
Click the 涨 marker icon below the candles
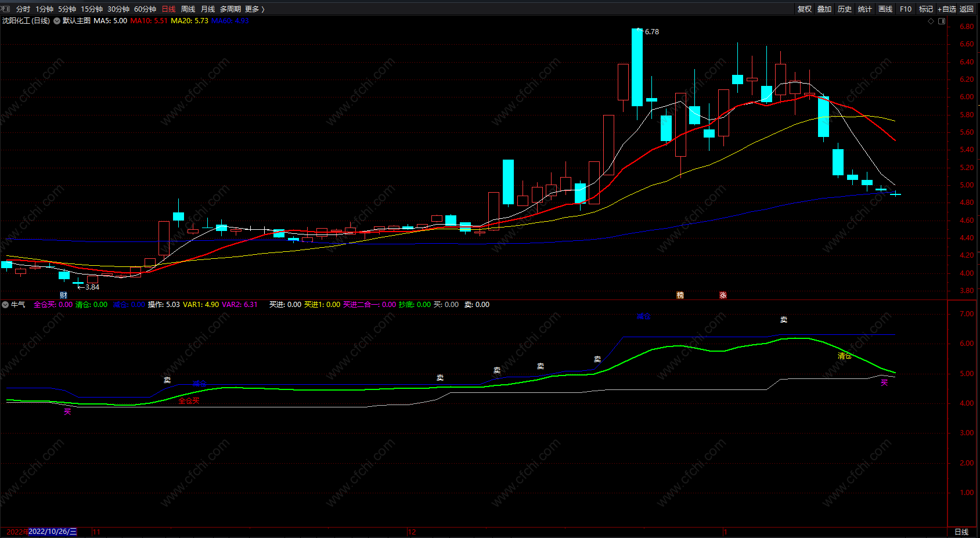pyautogui.click(x=723, y=295)
